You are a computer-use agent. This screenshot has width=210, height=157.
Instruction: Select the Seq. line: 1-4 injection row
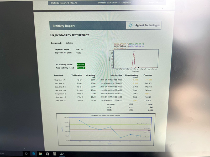pos(60,90)
